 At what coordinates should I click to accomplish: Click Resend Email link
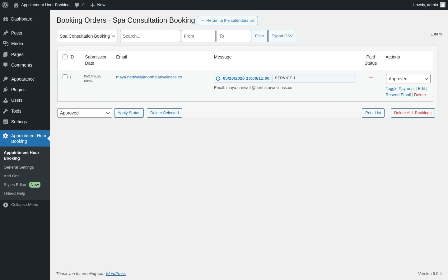(398, 95)
